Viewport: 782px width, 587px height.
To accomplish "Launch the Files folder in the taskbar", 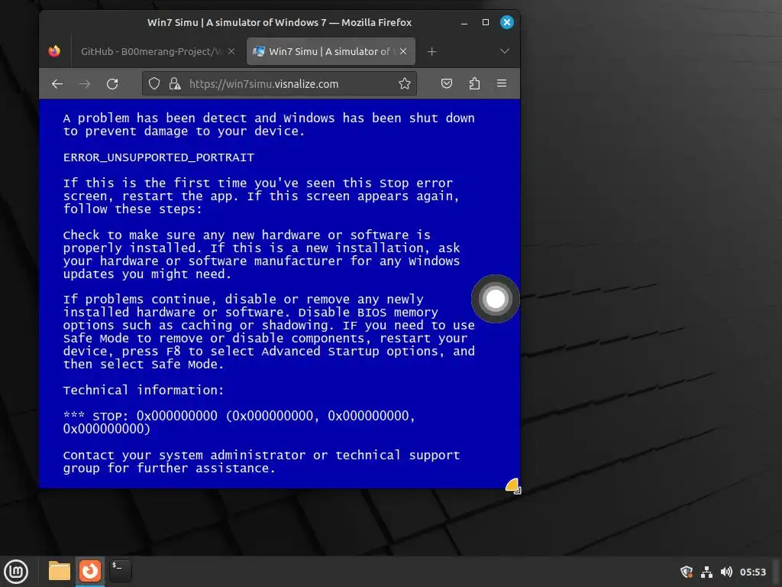I will click(60, 571).
